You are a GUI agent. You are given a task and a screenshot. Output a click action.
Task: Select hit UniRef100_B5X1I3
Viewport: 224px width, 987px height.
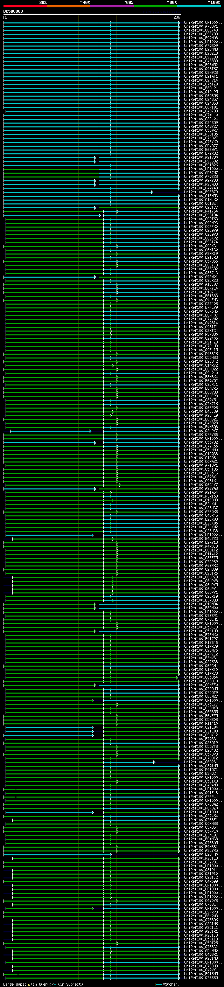click(201, 939)
